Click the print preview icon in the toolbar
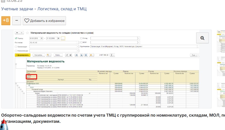Viewport: 225px width, 130px height. click(x=81, y=55)
